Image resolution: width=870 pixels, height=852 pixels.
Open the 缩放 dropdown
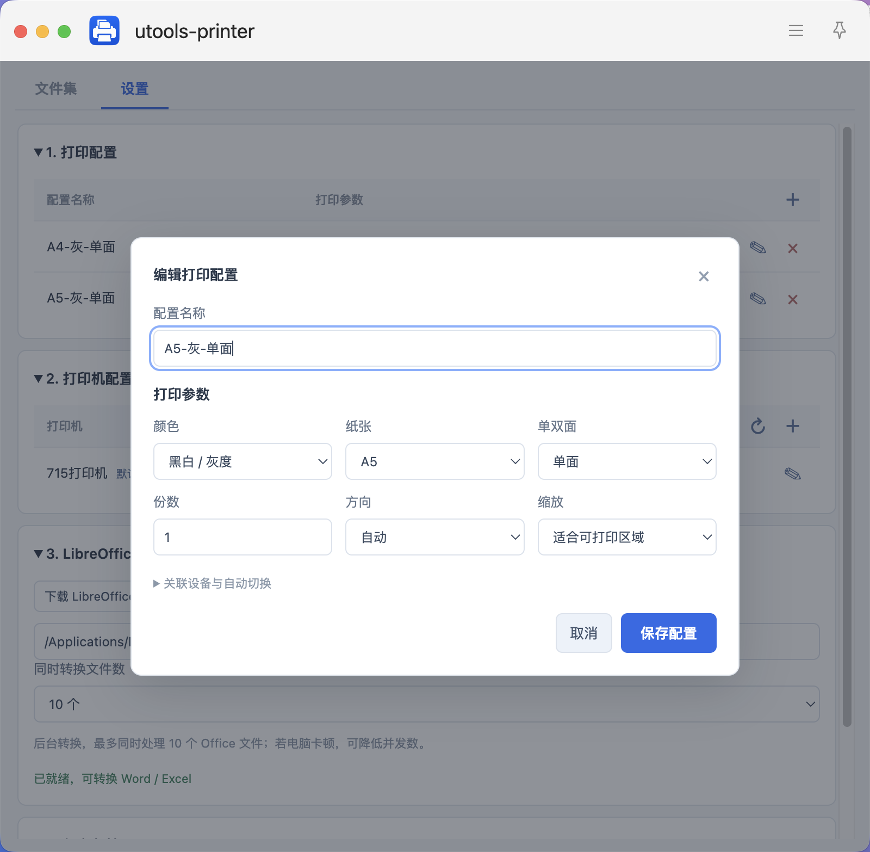coord(627,537)
